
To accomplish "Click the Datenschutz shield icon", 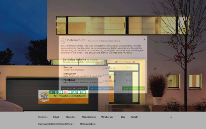I will pyautogui.click(x=63, y=41).
